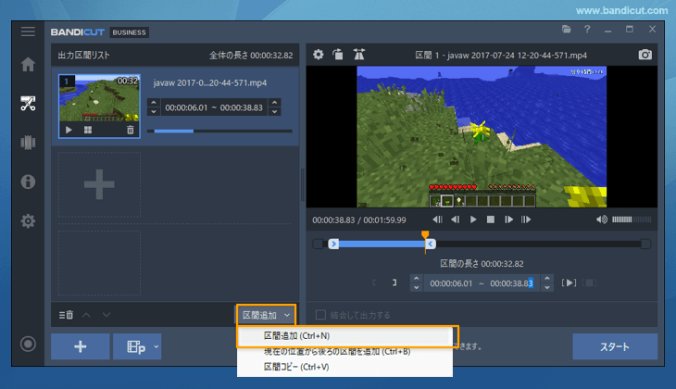Screen dimensions: 676x389
Task: Set segment end point bracket
Action: [x=394, y=282]
